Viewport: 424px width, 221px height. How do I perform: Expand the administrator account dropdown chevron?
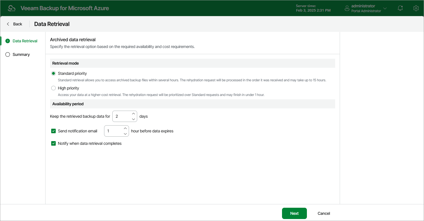385,8
